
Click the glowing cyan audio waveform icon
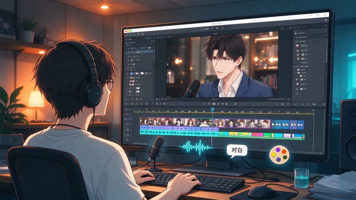[x=196, y=147]
